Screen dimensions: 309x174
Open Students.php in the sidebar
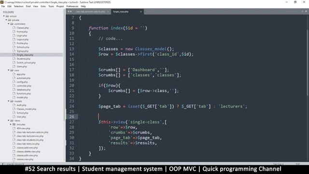tap(24, 59)
